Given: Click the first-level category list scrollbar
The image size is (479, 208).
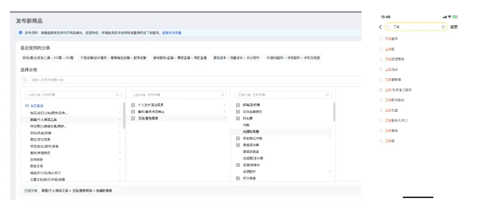Looking at the screenshot, I should 124,116.
